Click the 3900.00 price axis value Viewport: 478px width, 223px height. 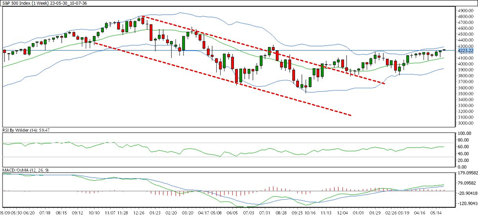466,70
